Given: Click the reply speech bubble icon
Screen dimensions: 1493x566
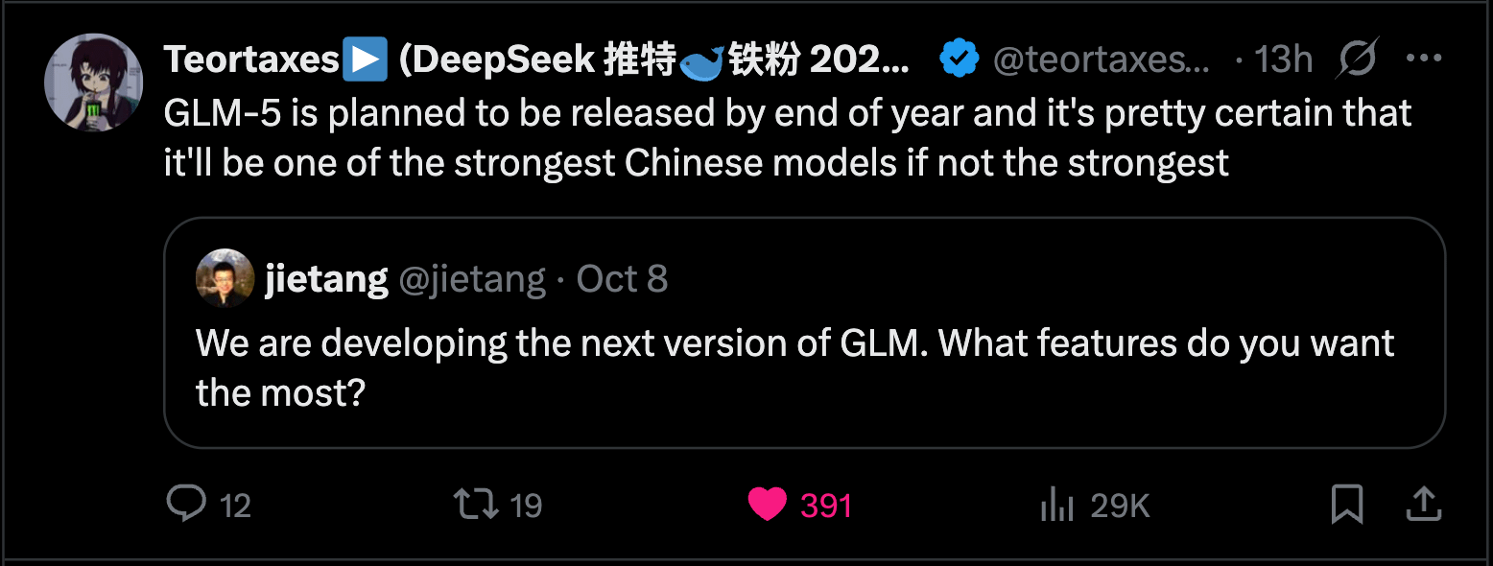Looking at the screenshot, I should point(184,504).
